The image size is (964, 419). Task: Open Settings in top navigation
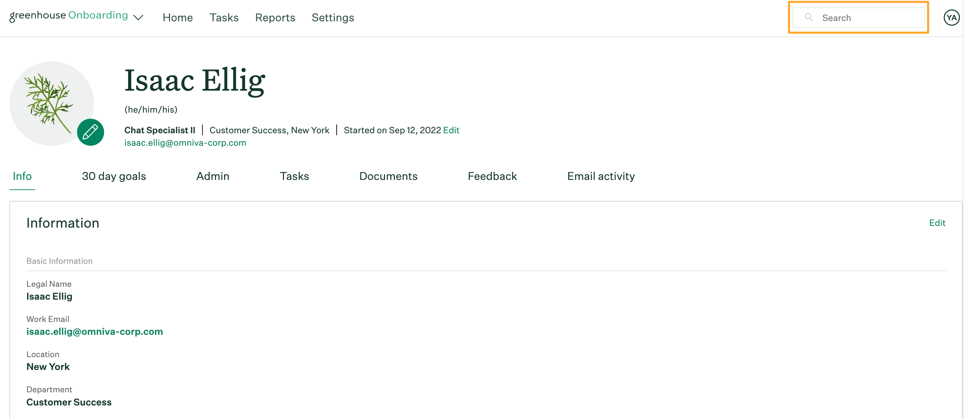(x=333, y=17)
